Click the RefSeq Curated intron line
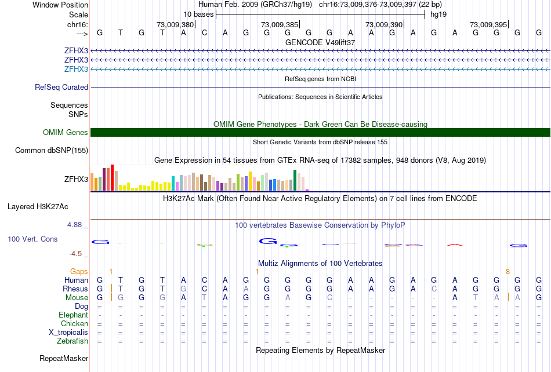Image resolution: width=551 pixels, height=372 pixels. click(321, 87)
